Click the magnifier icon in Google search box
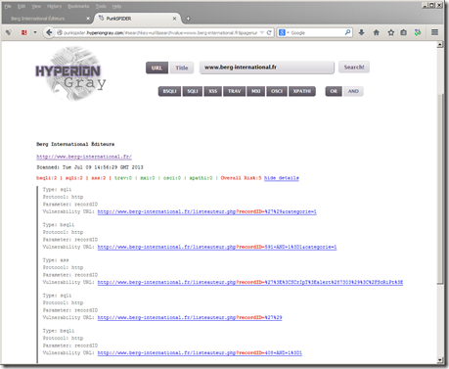This screenshot has height=369, width=449. point(347,32)
